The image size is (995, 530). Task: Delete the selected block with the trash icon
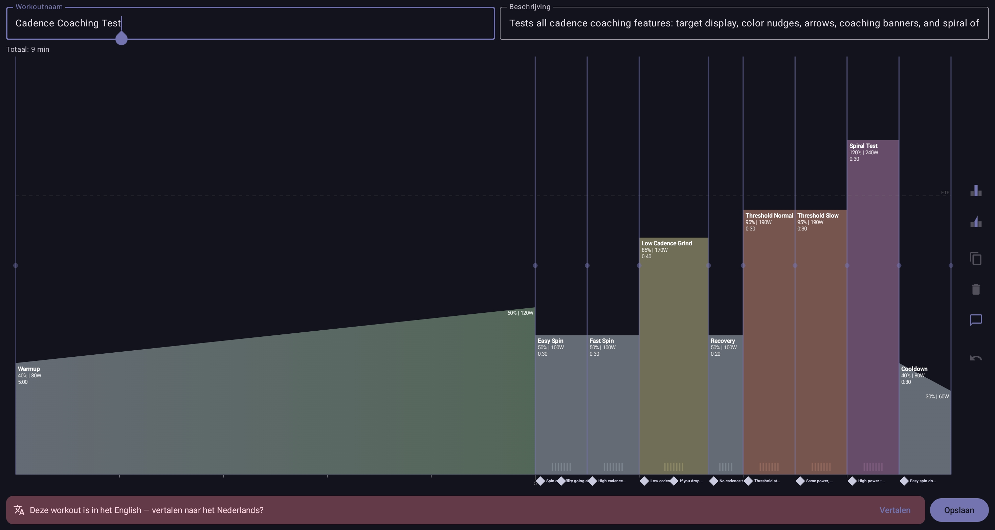pos(976,289)
